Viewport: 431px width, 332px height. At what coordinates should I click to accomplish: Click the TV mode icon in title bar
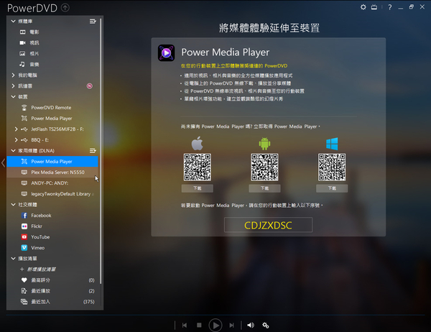[x=374, y=8]
